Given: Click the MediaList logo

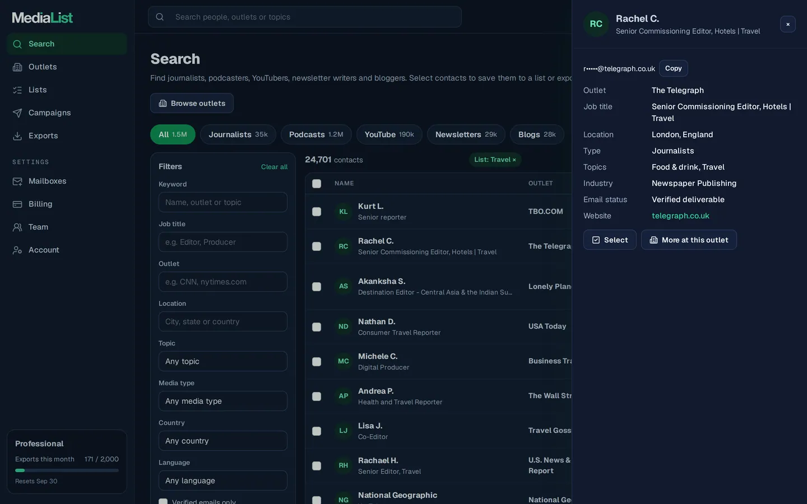Looking at the screenshot, I should point(43,17).
